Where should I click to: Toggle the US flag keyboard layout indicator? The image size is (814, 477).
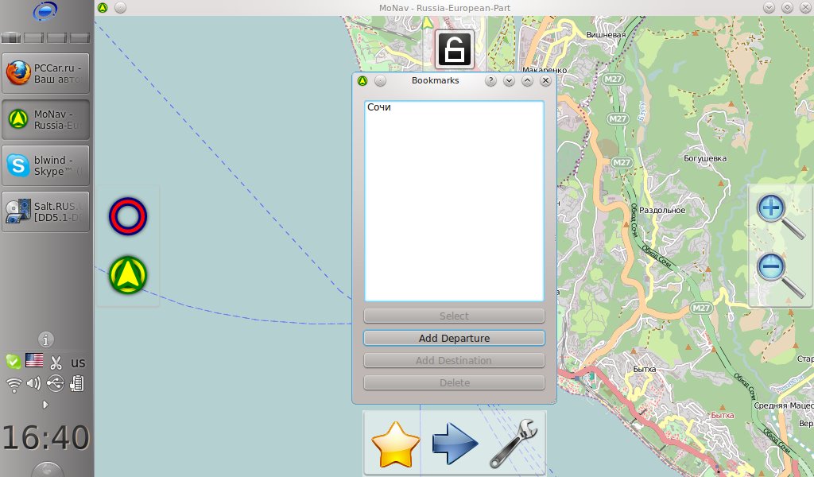point(34,361)
